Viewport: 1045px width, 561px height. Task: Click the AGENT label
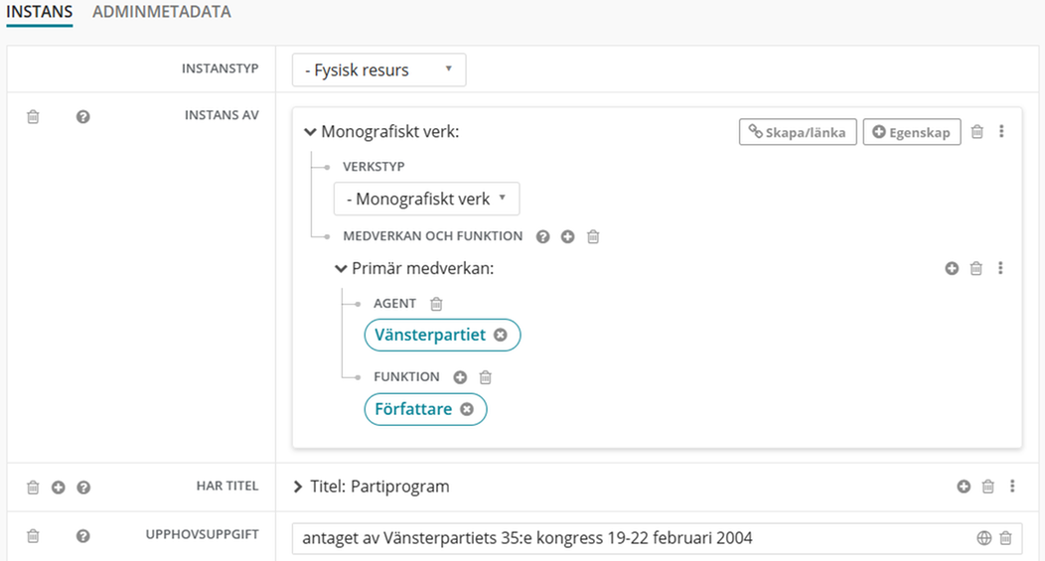tap(394, 304)
